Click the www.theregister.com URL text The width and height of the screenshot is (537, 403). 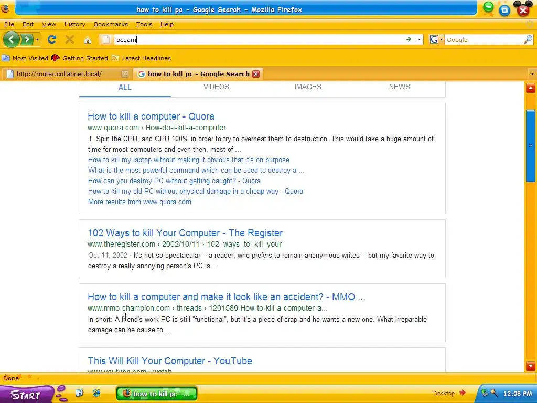(x=185, y=245)
